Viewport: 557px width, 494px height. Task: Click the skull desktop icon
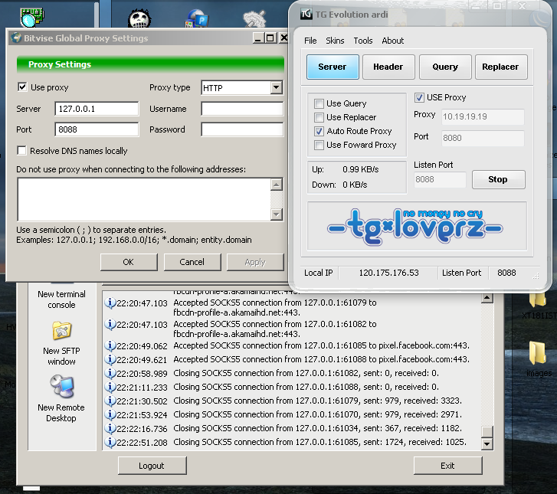point(139,18)
